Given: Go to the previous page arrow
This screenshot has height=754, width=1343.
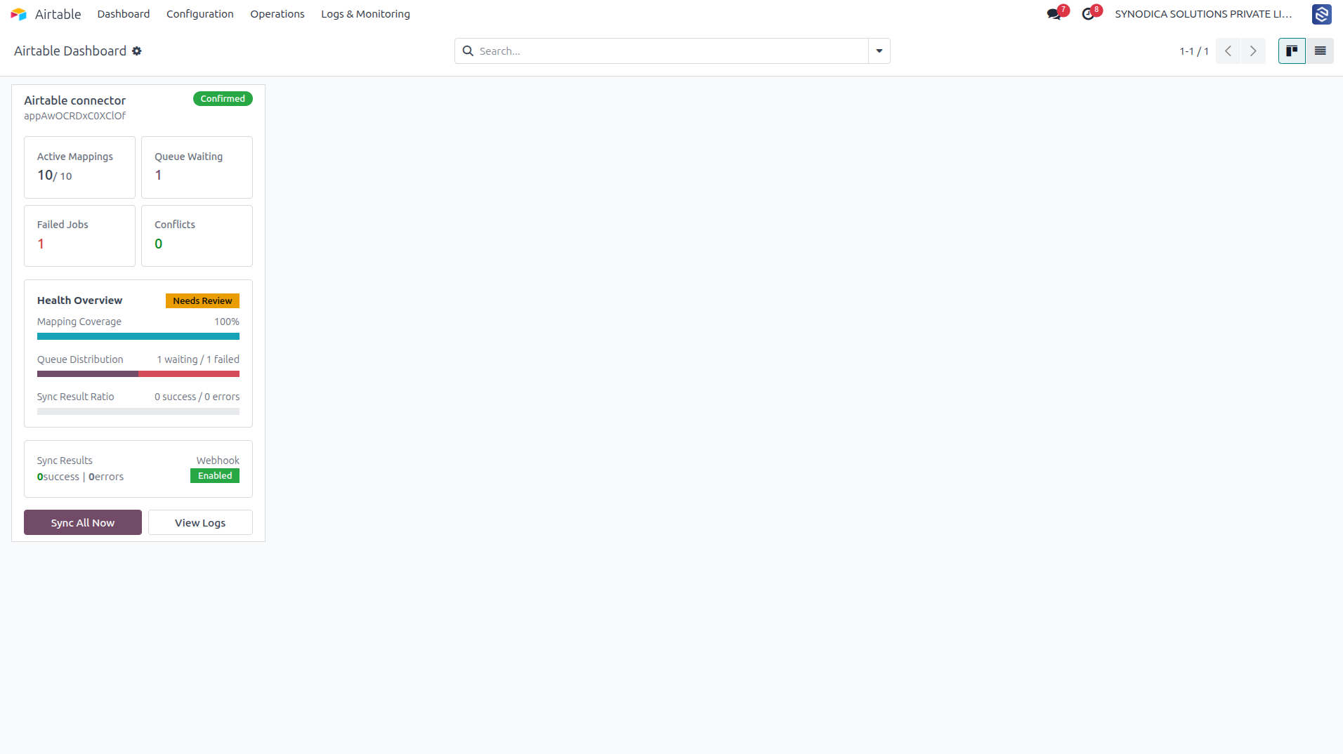Looking at the screenshot, I should [x=1228, y=51].
